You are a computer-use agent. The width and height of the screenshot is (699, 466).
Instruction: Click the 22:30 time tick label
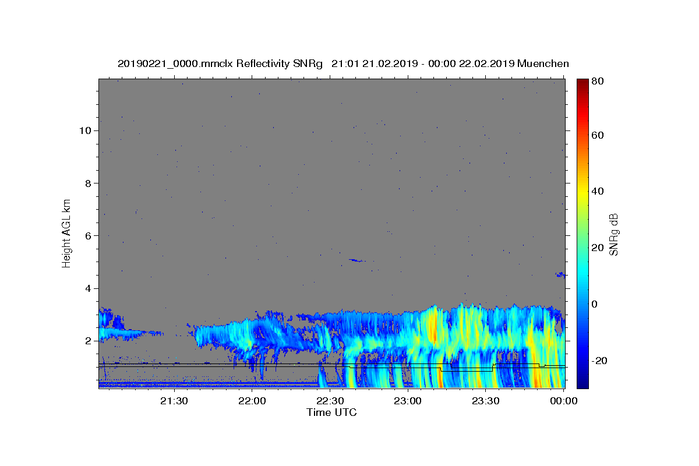click(330, 401)
